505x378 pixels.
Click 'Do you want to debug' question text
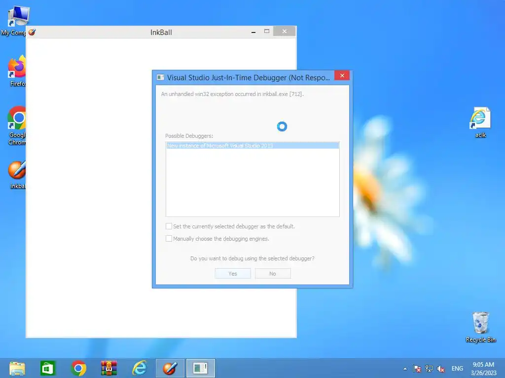252,258
